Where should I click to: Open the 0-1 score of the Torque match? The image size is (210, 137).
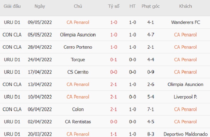click(x=114, y=60)
